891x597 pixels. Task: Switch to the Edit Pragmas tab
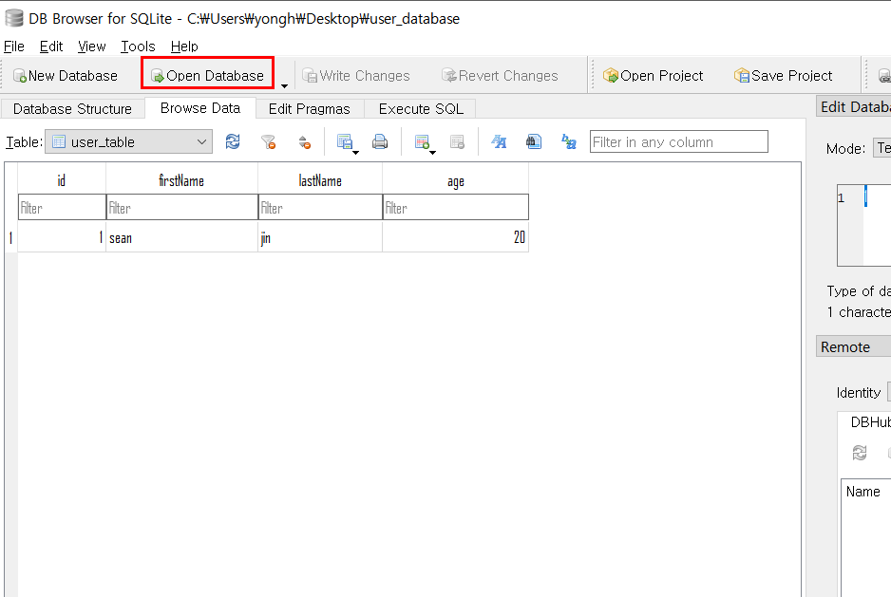[x=309, y=108]
